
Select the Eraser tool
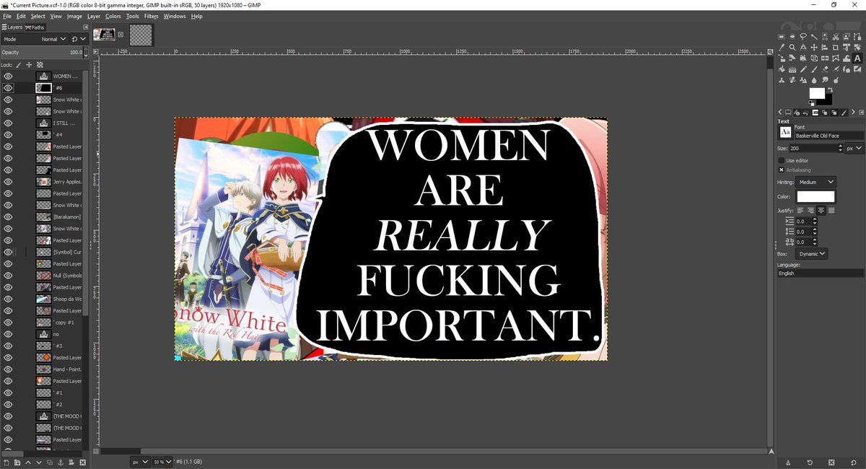825,69
